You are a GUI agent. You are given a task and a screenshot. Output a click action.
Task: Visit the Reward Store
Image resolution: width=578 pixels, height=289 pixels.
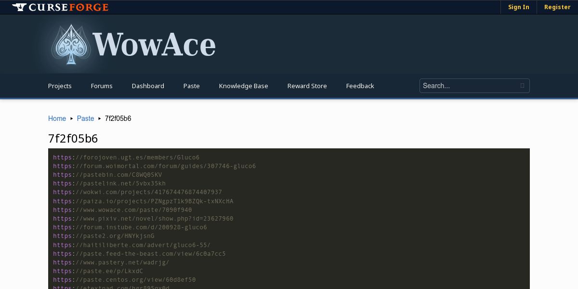coord(307,86)
